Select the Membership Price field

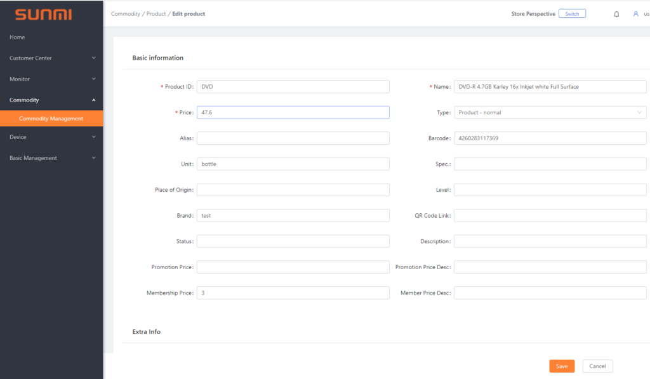293,293
